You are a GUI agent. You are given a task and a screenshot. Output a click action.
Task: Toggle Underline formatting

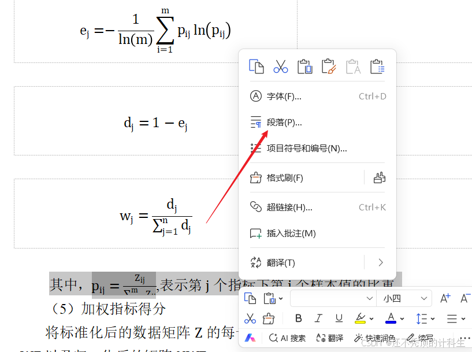tap(339, 318)
